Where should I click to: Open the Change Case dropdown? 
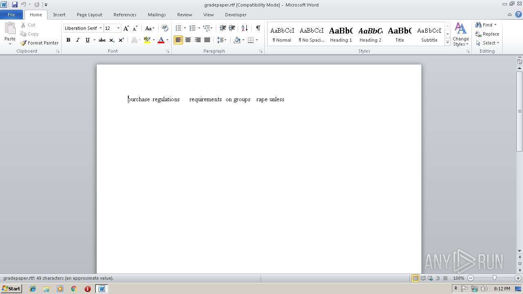150,28
